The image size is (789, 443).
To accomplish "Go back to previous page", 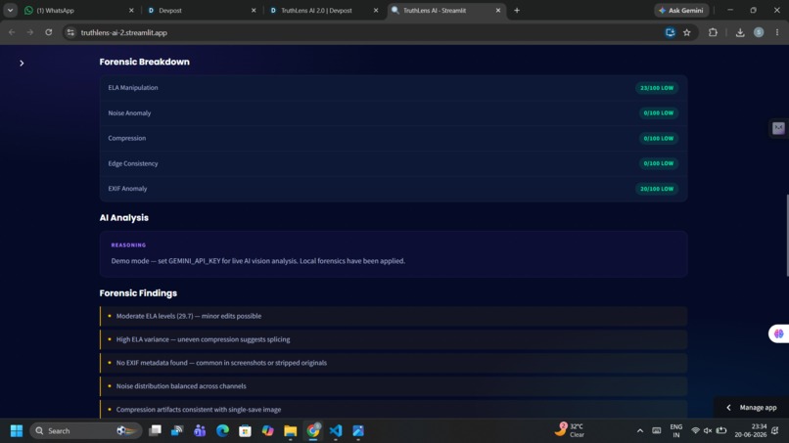I will (12, 32).
